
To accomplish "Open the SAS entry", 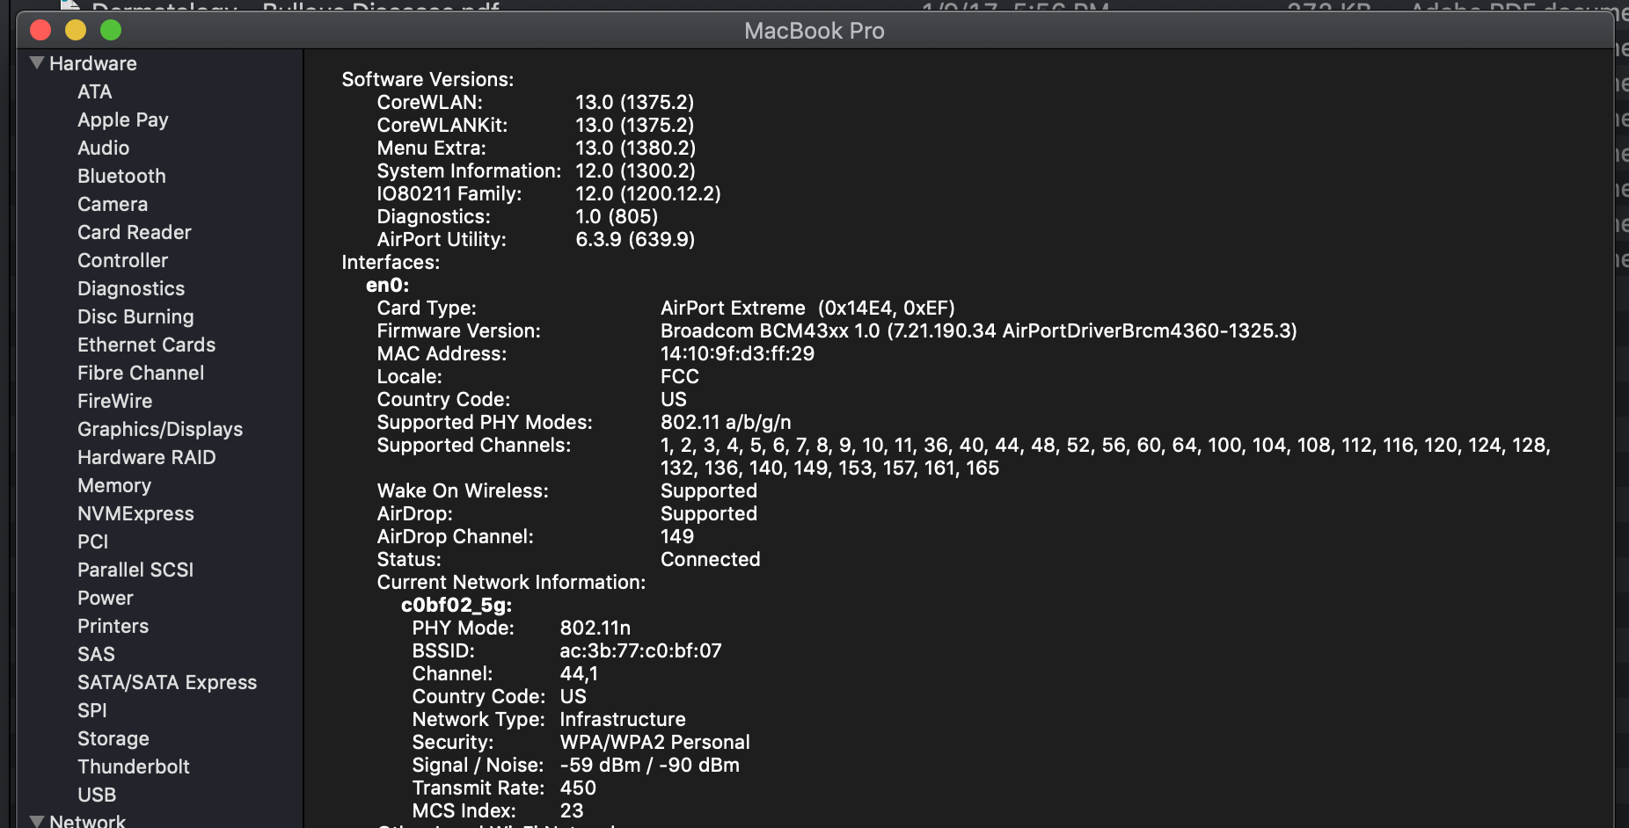I will click(x=96, y=654).
